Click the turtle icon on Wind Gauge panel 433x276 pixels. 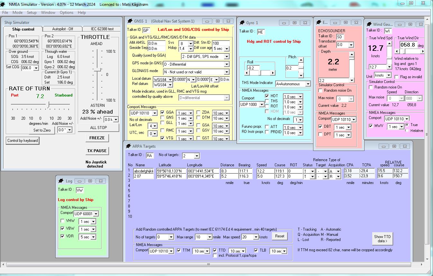tap(370, 24)
